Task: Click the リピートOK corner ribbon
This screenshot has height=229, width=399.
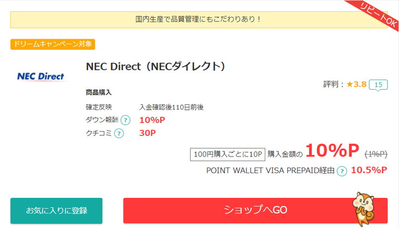Action: coord(378,15)
